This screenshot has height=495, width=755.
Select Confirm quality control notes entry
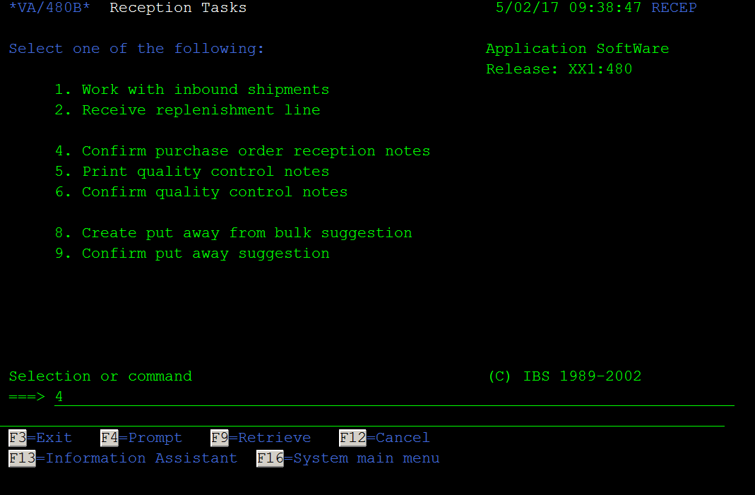(201, 192)
